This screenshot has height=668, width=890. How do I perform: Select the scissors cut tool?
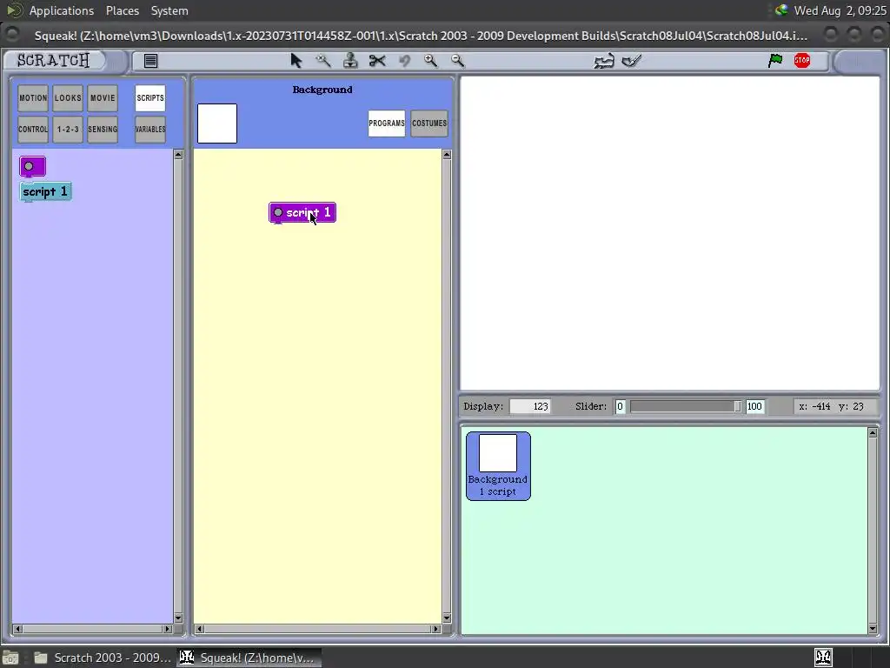pos(377,61)
